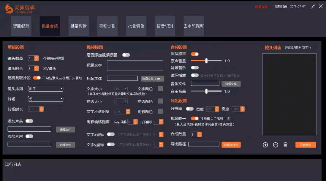Viewport: 326px width, 181px height.
Task: Click the plus icon to add clips
Action: (x=265, y=145)
